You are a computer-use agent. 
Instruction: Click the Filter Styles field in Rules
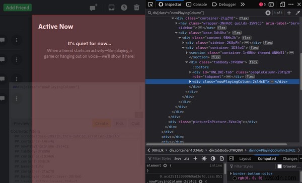tap(160, 158)
